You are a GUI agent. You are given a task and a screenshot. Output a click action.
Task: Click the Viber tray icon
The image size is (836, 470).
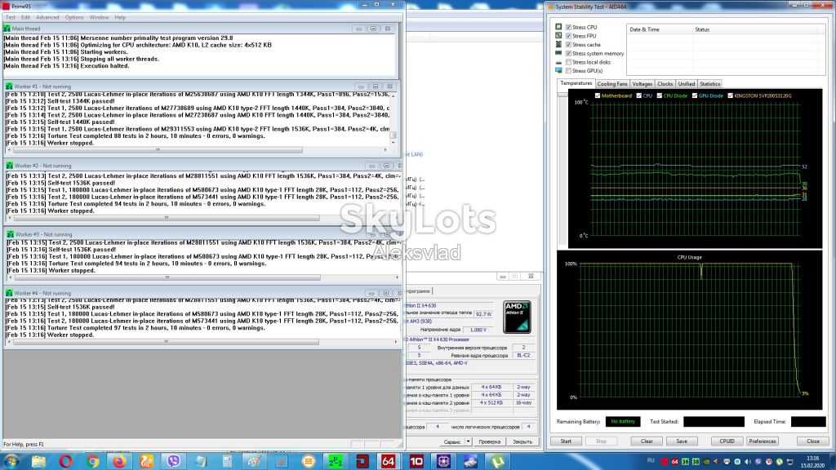pos(758,462)
